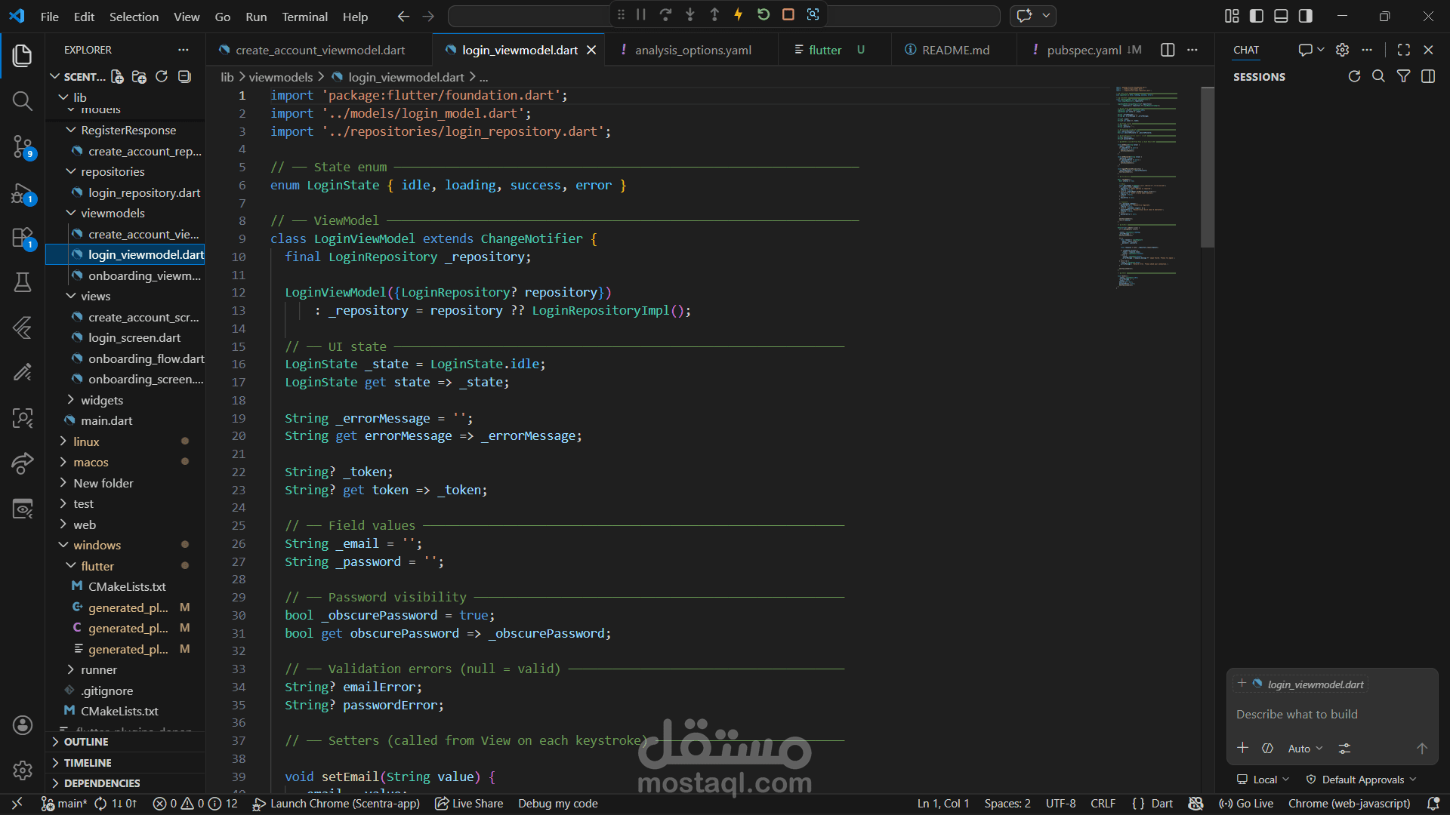Open the Search view in activity bar
1450x815 pixels.
pos(23,100)
